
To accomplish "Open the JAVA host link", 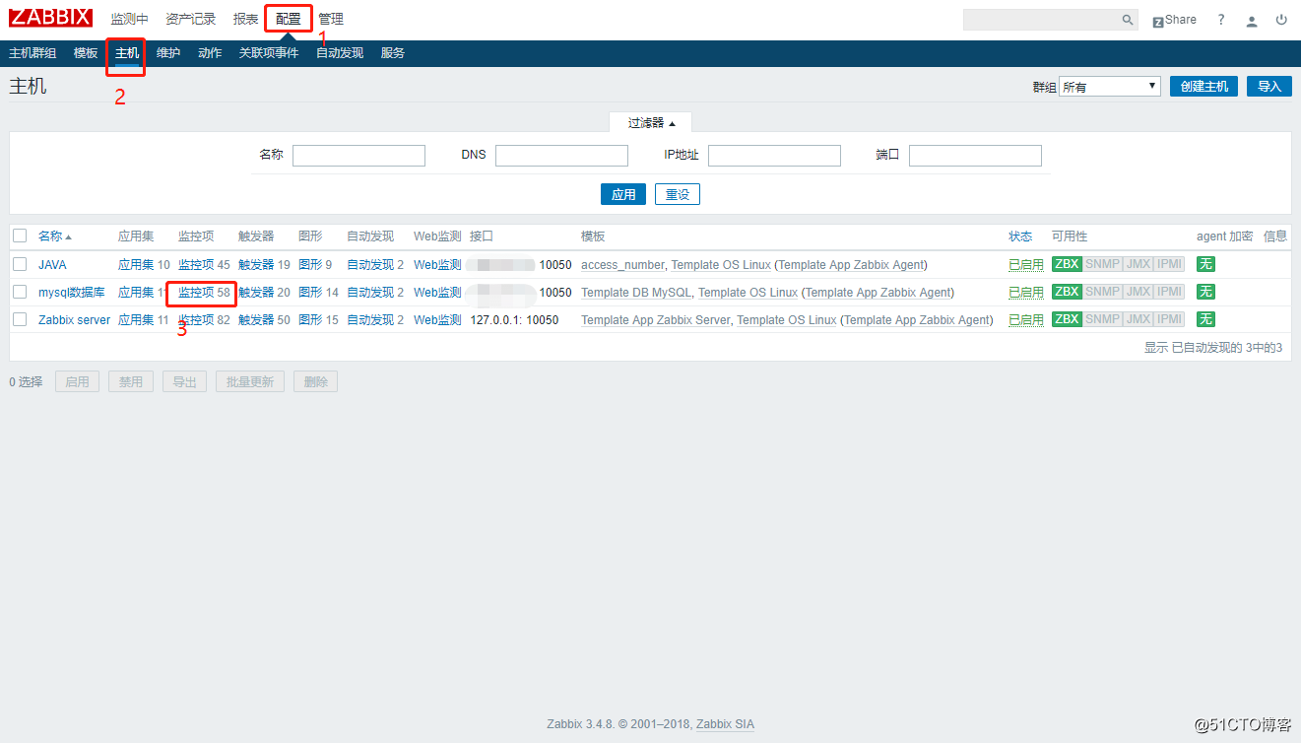I will tap(53, 264).
